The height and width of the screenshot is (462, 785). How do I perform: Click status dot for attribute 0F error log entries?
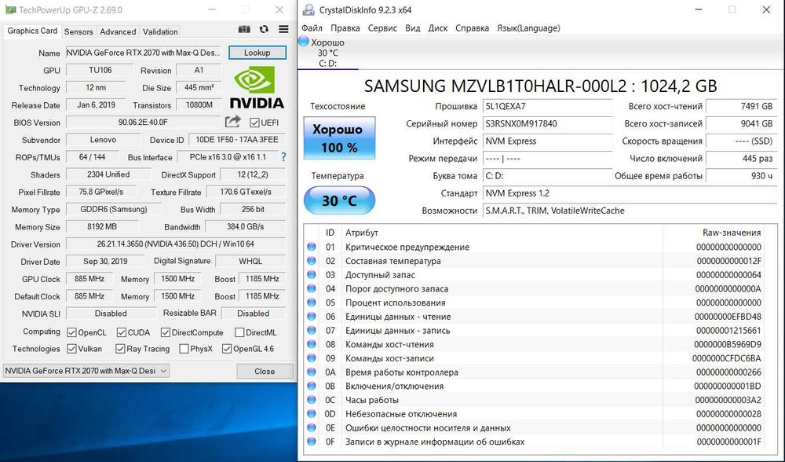coord(312,442)
